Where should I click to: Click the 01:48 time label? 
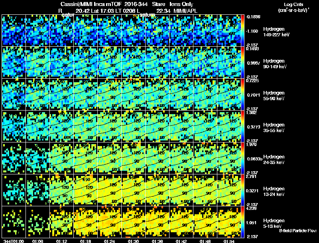205,241
